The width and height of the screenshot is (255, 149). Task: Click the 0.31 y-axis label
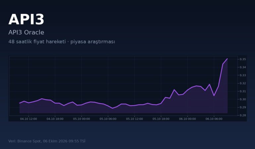243,91
